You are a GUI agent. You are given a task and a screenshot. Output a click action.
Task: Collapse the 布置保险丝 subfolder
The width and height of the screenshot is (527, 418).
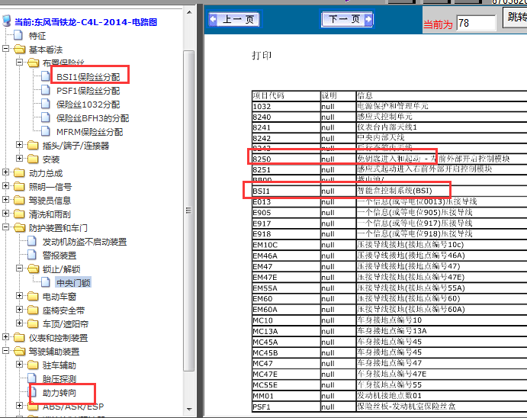coord(20,62)
